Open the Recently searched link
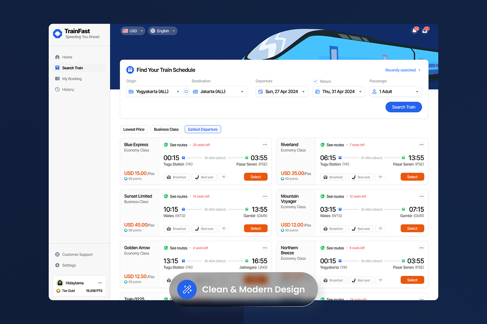 coord(403,70)
